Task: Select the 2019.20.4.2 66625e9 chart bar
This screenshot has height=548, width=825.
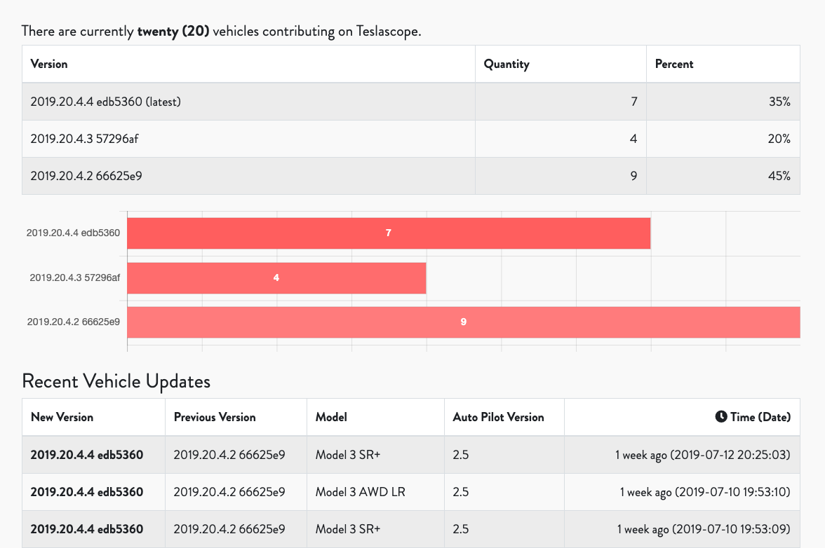Action: 464,322
